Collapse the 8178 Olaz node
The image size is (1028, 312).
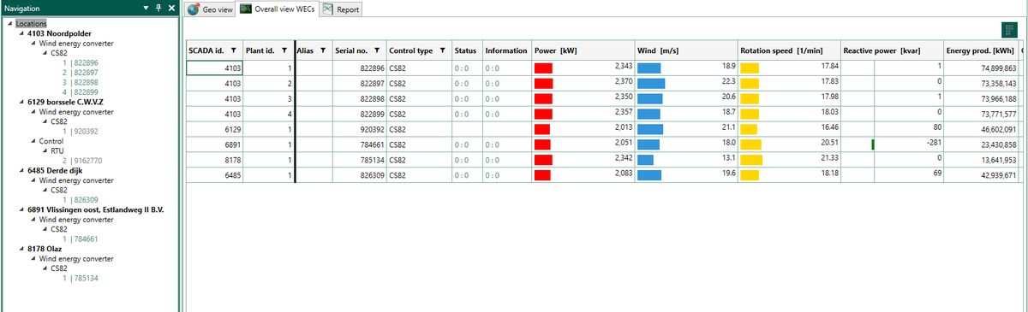[21, 249]
